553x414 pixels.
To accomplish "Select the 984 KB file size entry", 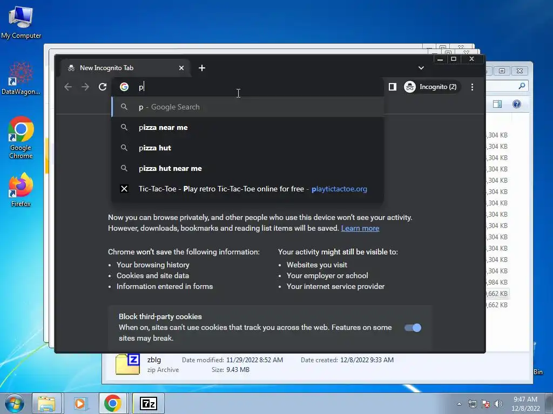I will 497,282.
